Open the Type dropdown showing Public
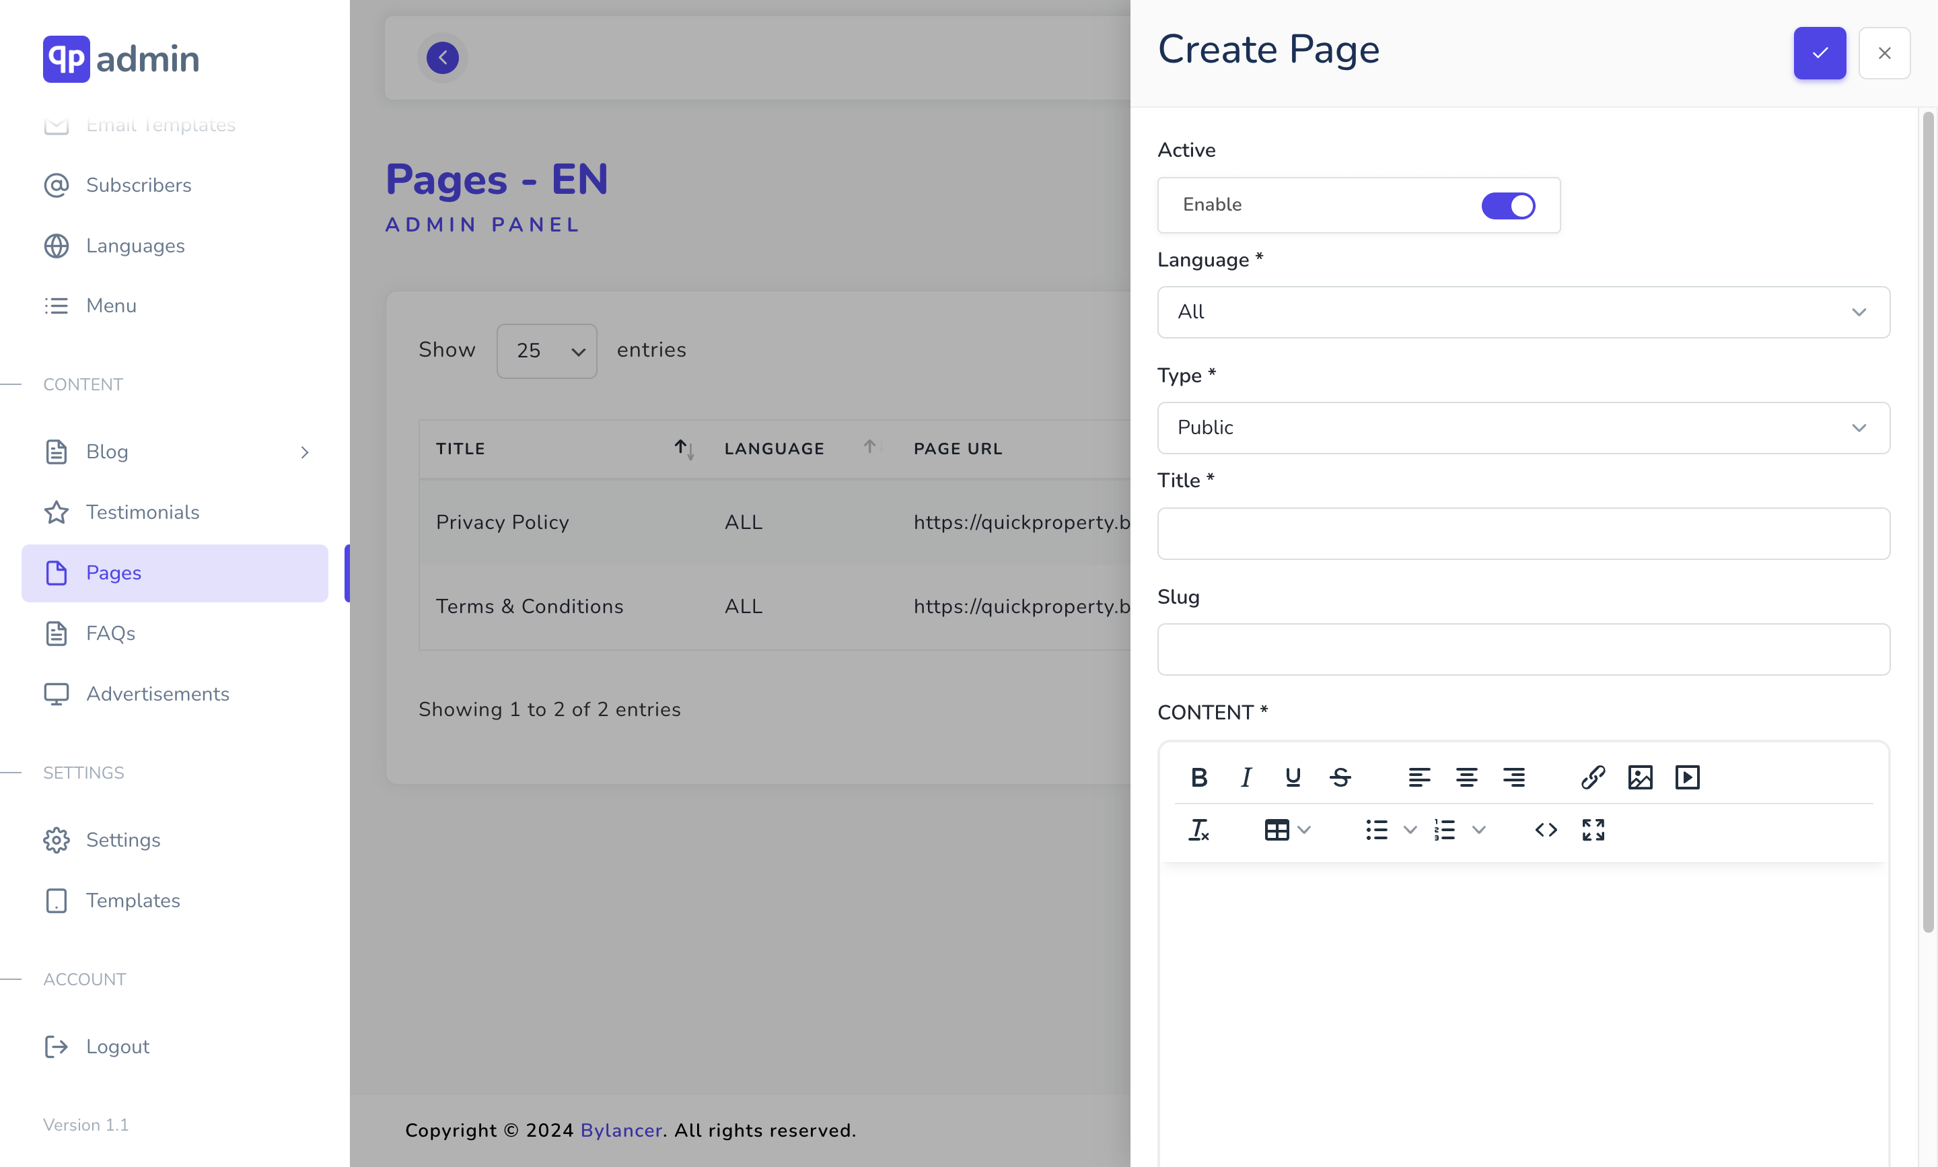This screenshot has width=1938, height=1167. coord(1523,428)
